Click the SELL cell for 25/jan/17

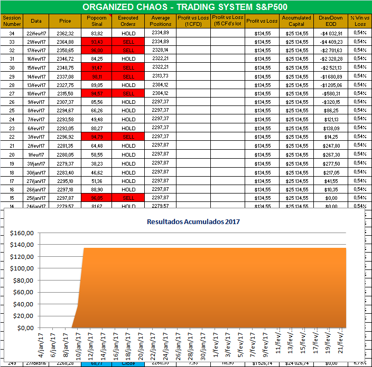[x=128, y=198]
